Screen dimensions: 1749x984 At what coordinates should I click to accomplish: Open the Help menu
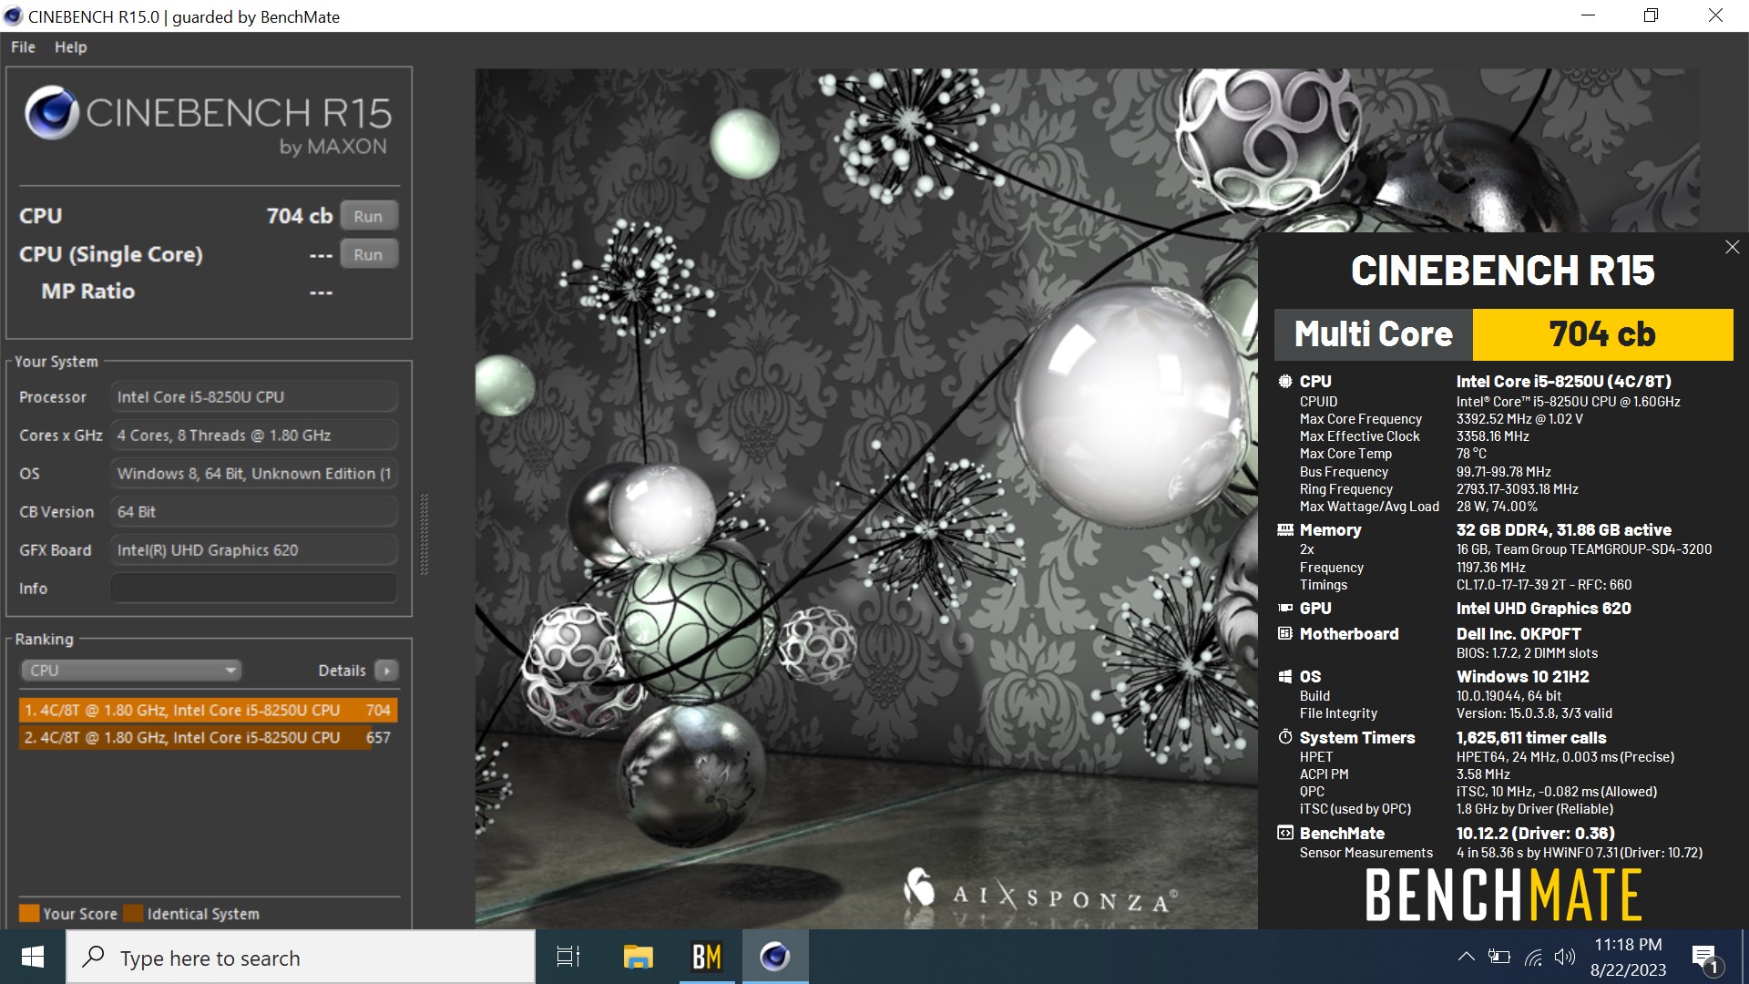(x=70, y=47)
